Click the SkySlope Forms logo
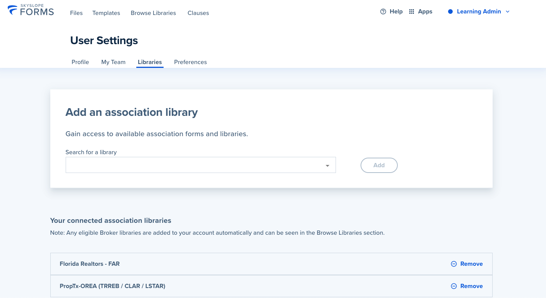 point(31,10)
